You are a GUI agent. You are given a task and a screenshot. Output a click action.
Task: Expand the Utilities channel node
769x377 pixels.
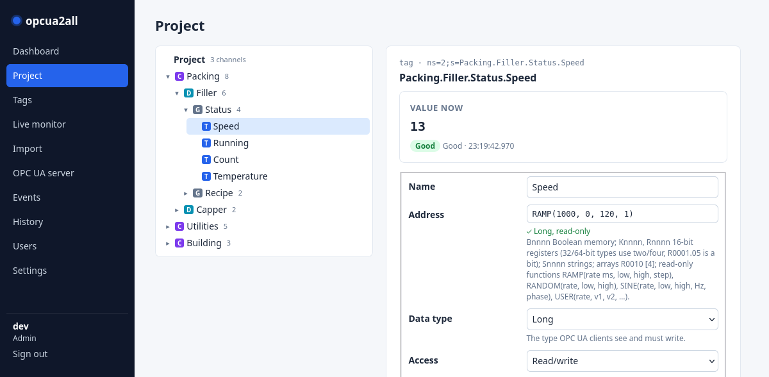(x=168, y=226)
